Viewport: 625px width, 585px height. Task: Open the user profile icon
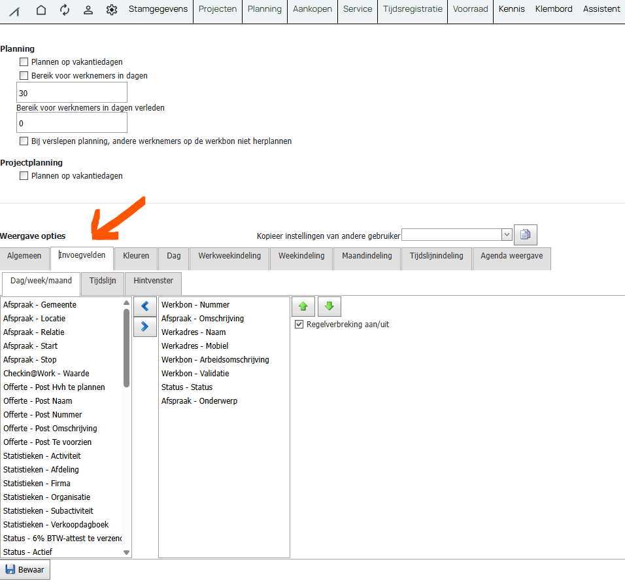click(88, 10)
